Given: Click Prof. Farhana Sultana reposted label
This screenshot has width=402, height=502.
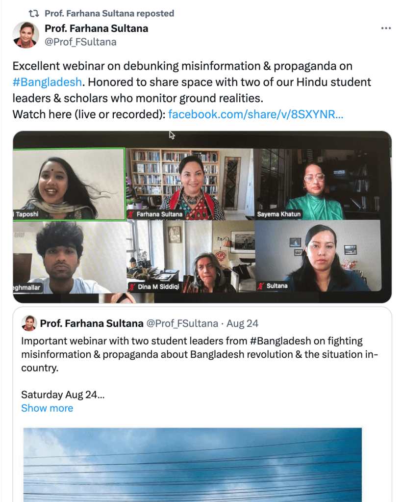Looking at the screenshot, I should click(x=109, y=13).
